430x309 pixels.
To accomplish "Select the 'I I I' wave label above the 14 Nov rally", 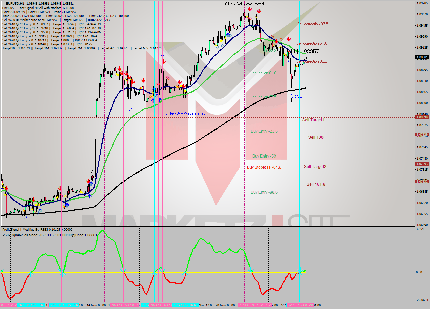I will pos(103,64).
